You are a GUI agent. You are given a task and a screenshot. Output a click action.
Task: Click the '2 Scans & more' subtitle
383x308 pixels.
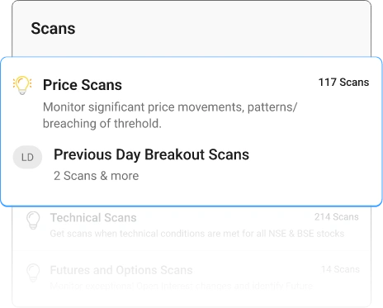96,176
